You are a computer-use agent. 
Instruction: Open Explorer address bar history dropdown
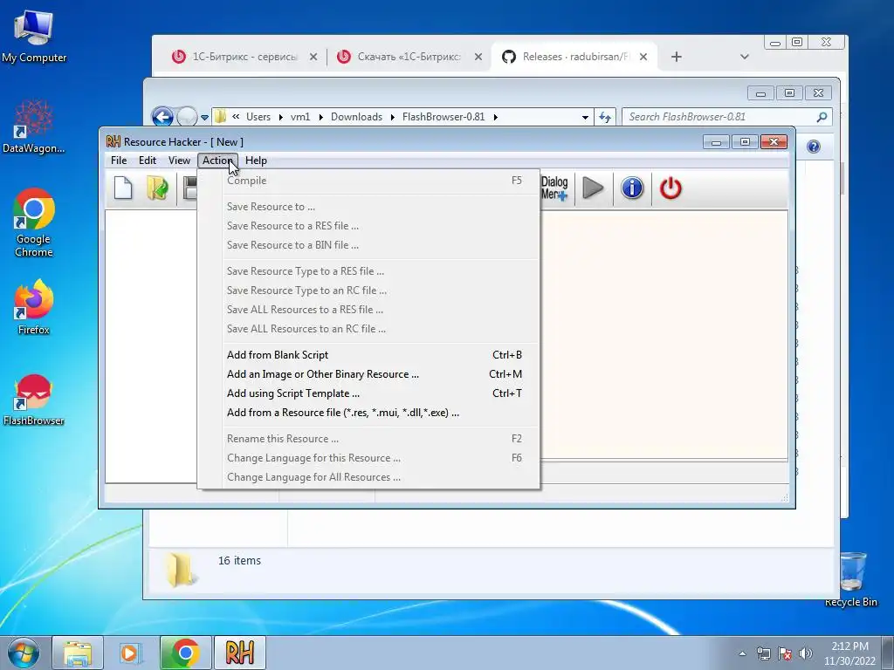(x=585, y=118)
